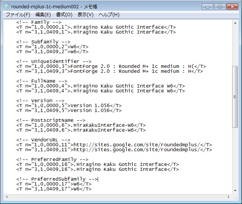
Task: Click the URL on line n="3,1,0409,11"
Action: tap(137, 150)
